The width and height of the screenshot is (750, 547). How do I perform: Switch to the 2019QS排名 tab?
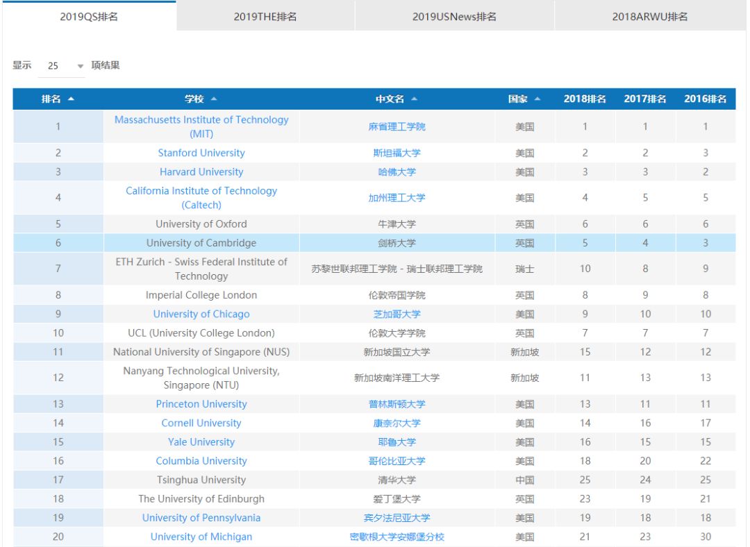click(x=89, y=16)
